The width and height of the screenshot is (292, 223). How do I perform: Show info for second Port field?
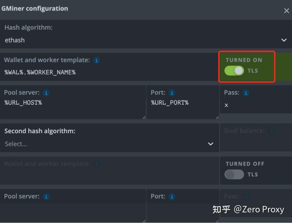pos(172,196)
